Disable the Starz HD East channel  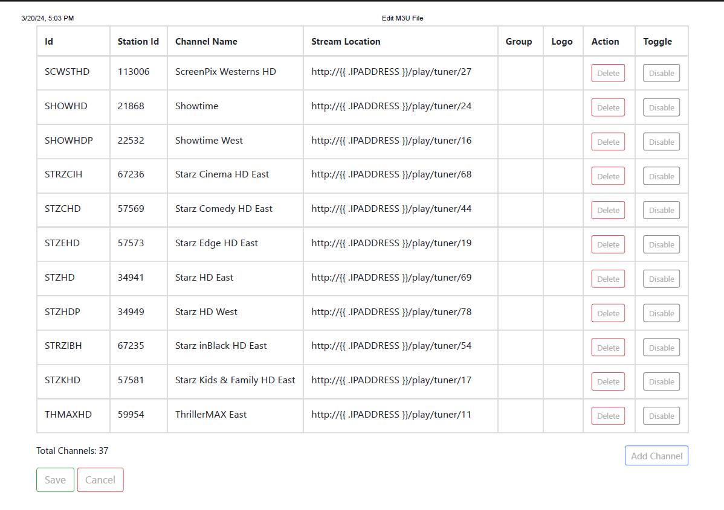[661, 279]
